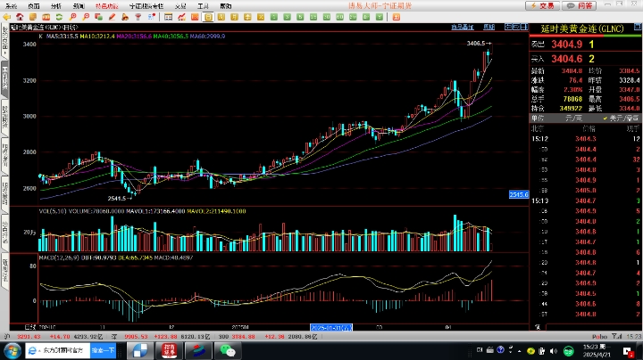Open the 分析 menu
643x360 pixels.
coord(55,5)
